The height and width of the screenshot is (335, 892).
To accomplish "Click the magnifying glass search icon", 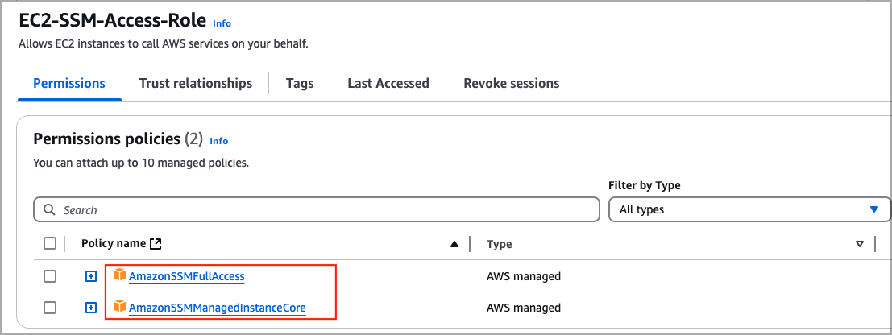I will click(50, 209).
